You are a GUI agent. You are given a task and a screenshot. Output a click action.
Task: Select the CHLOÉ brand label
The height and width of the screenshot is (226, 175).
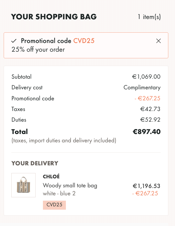point(51,176)
